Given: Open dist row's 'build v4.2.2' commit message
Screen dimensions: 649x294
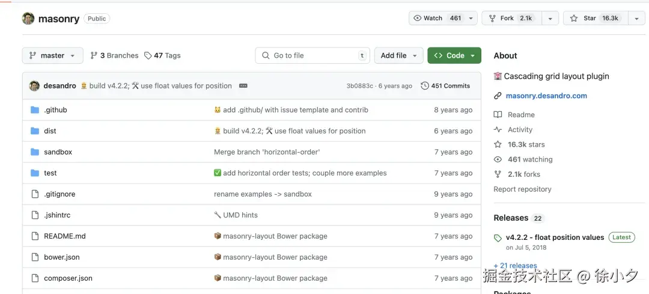Looking at the screenshot, I should [290, 131].
